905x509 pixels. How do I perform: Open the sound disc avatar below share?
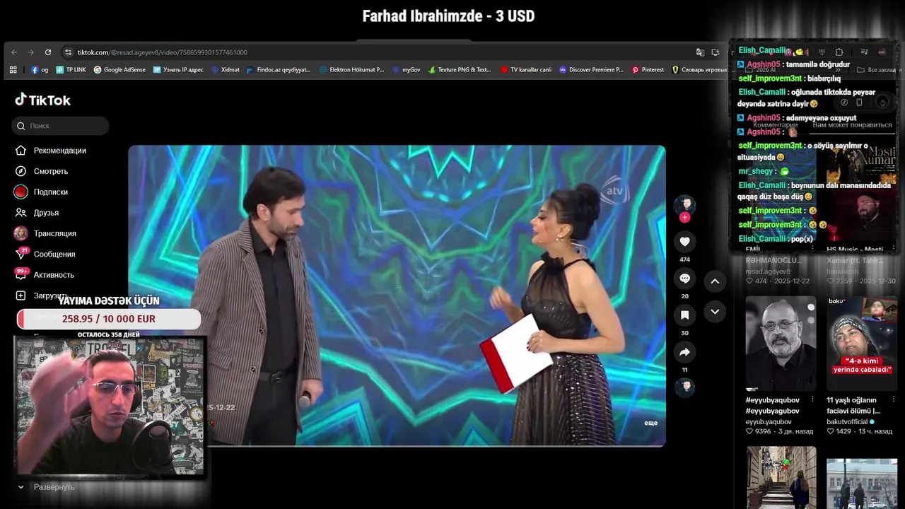tap(684, 387)
